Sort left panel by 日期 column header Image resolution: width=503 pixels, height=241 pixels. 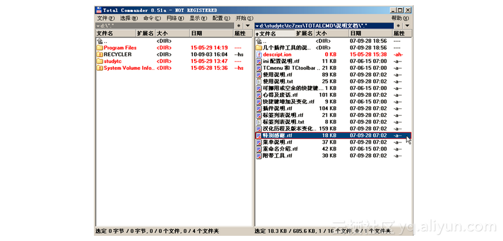point(211,33)
